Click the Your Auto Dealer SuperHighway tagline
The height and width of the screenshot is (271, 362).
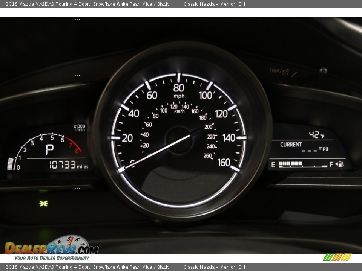click(x=52, y=258)
